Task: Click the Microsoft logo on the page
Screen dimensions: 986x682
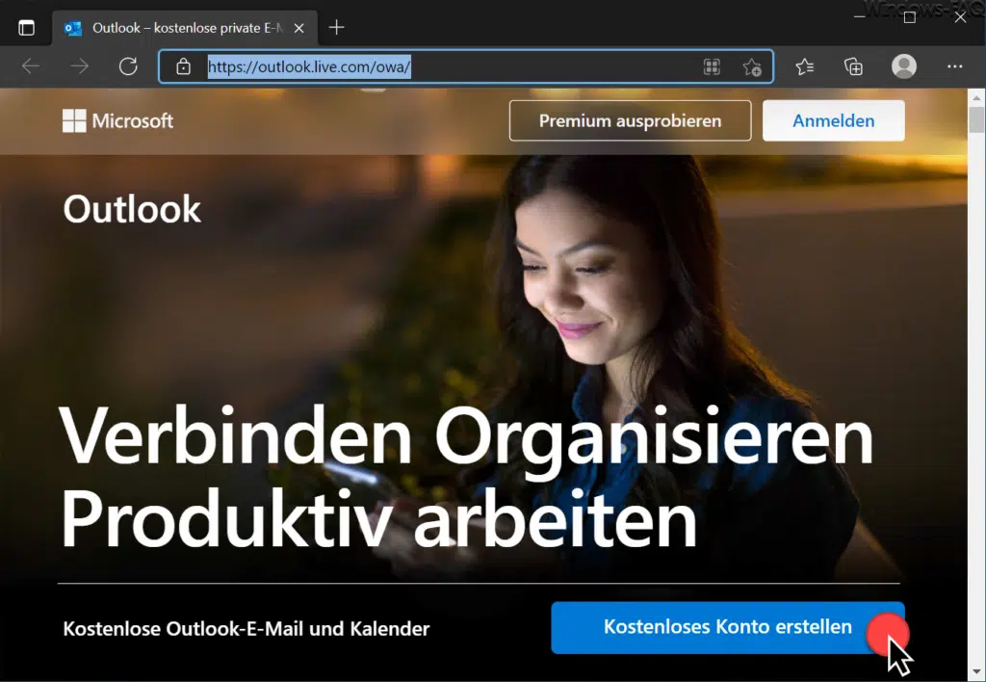Action: click(x=117, y=120)
